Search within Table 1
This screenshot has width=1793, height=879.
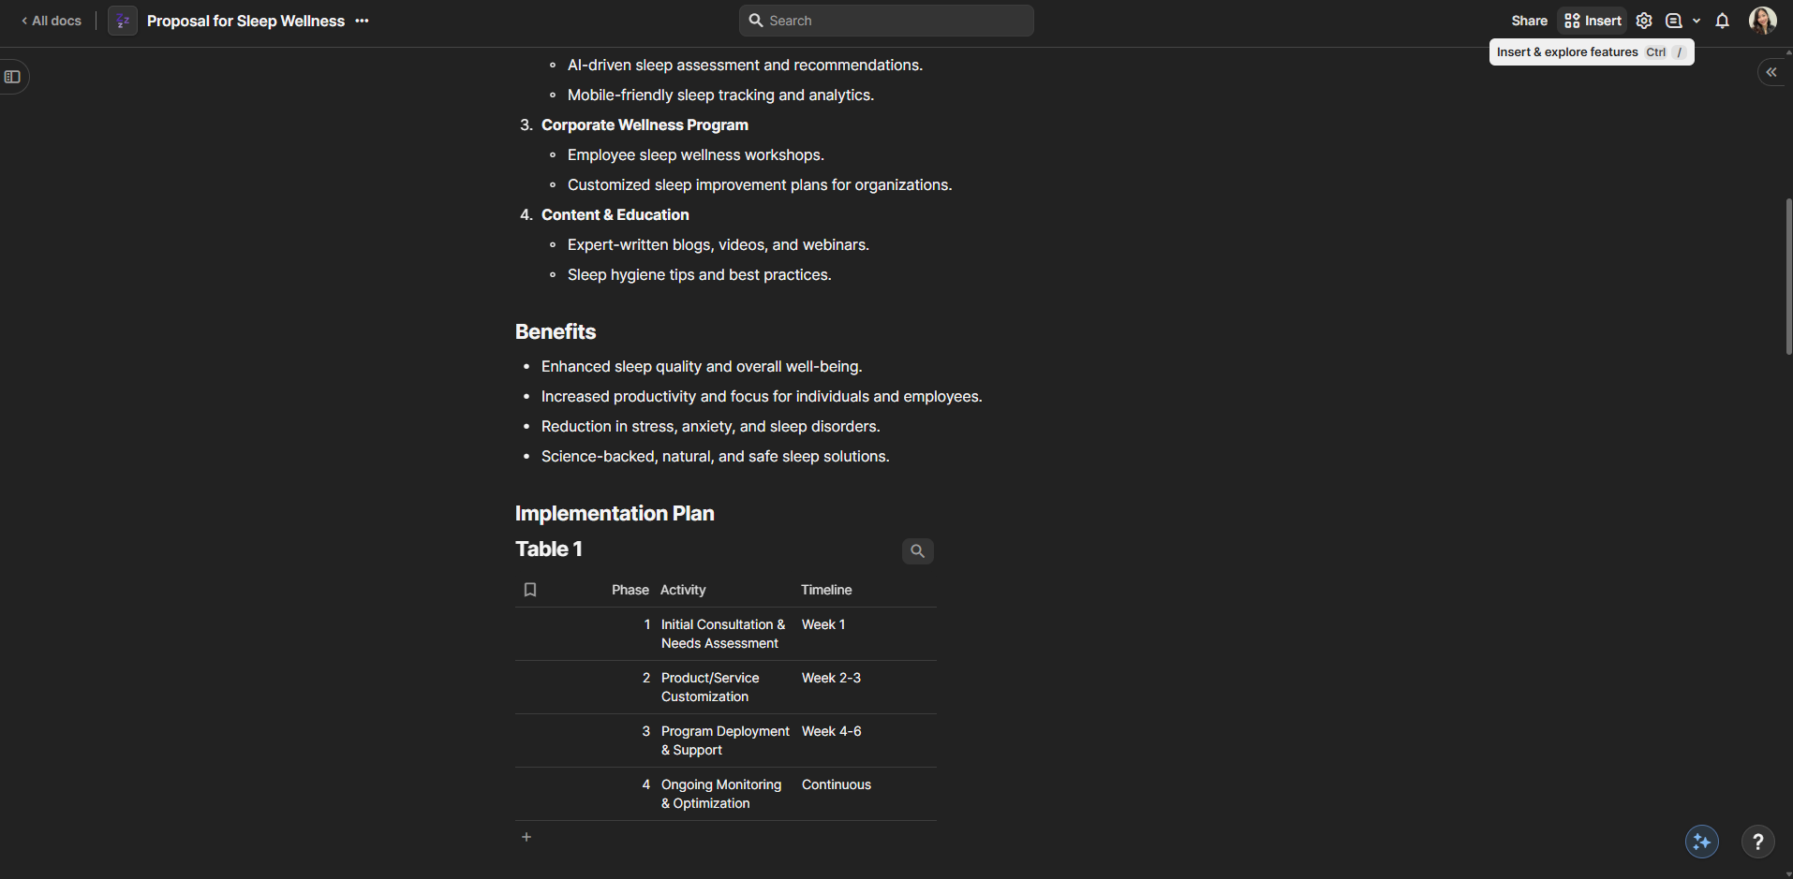(917, 551)
